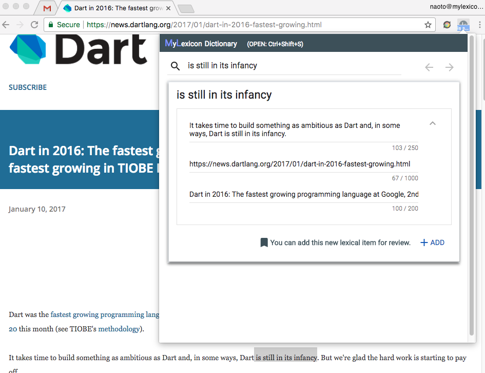Click the January 10, 2017 date
The height and width of the screenshot is (373, 485).
(37, 209)
